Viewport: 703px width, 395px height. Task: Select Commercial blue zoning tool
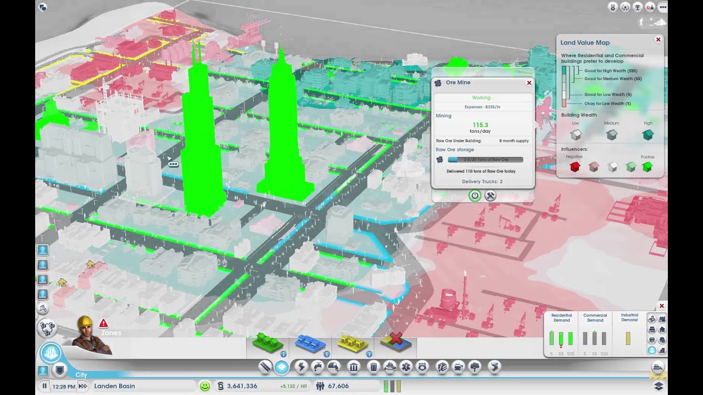tap(311, 343)
